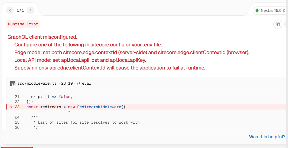Click line number 25 in code frame
Image resolution: width=288 pixels, height=148 pixels.
[x=17, y=122]
